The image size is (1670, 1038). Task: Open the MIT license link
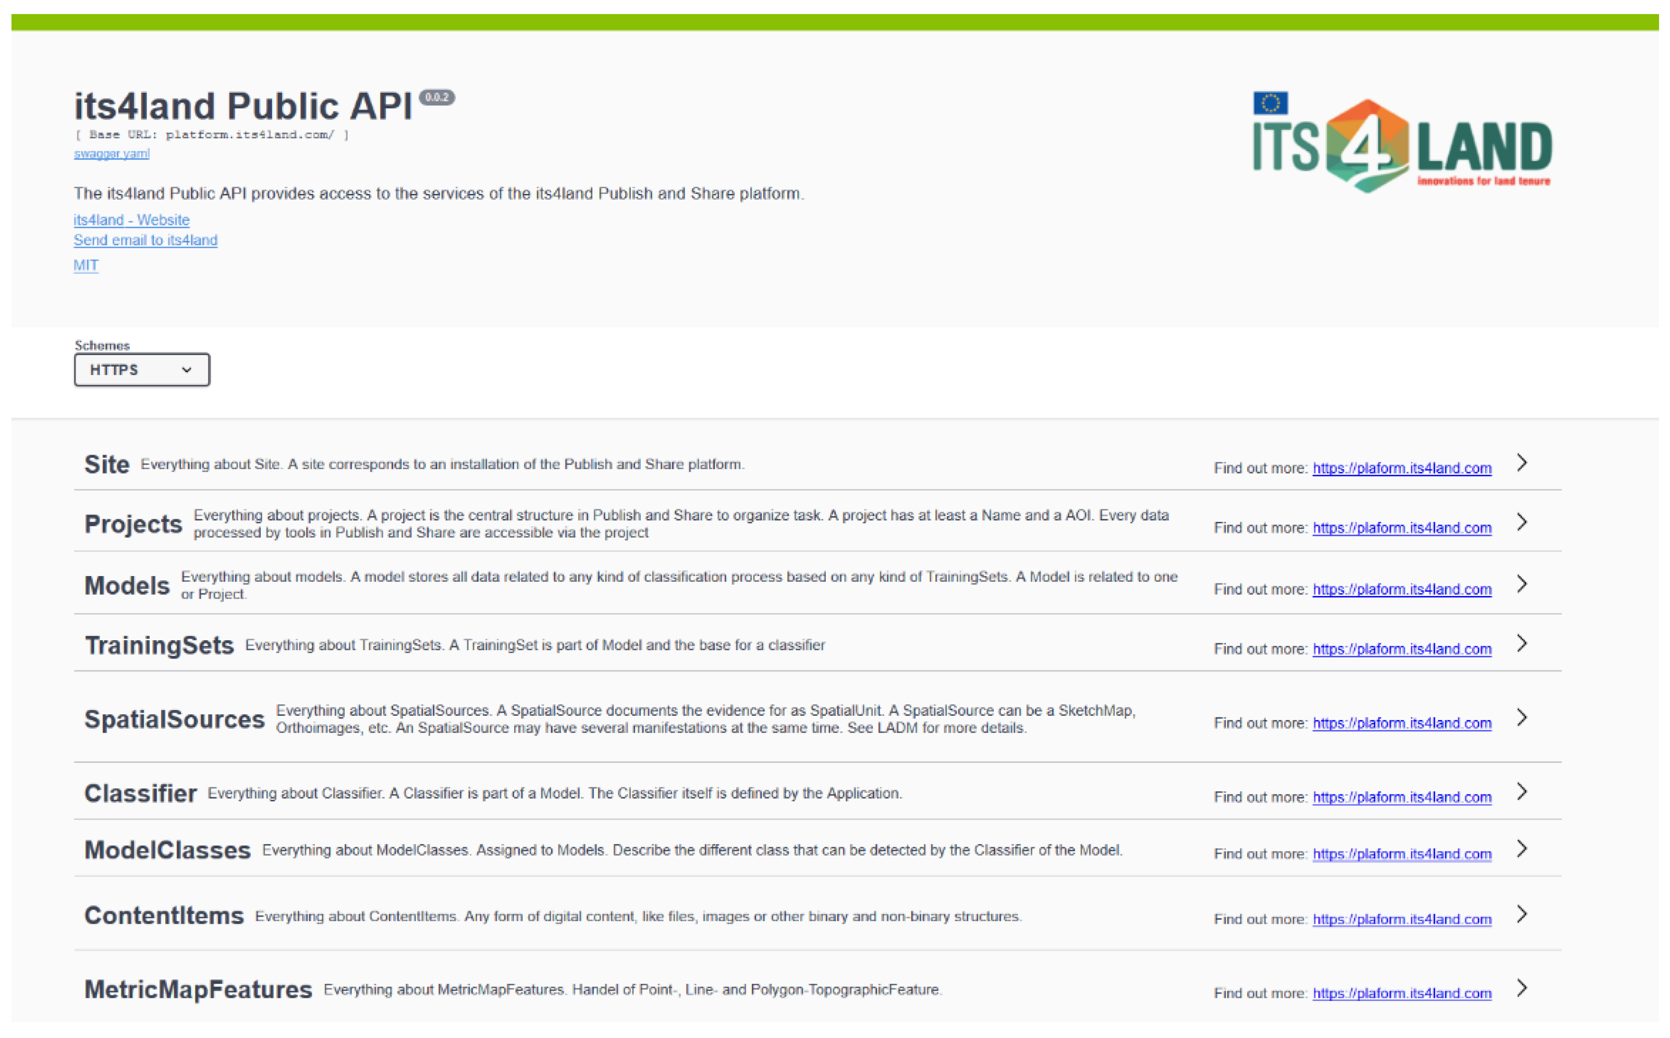[86, 266]
